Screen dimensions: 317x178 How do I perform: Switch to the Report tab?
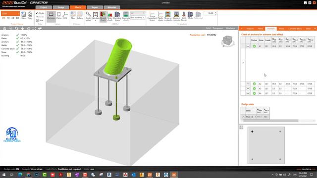95,7
